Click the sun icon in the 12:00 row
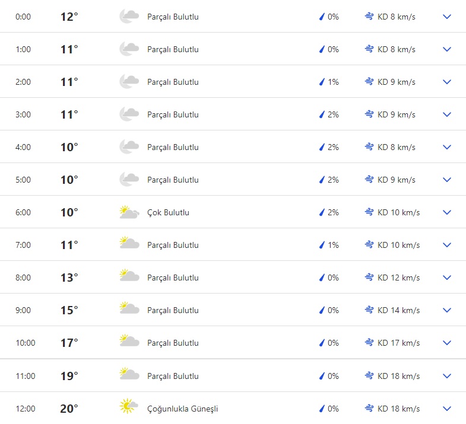This screenshot has height=424, width=466. click(128, 408)
